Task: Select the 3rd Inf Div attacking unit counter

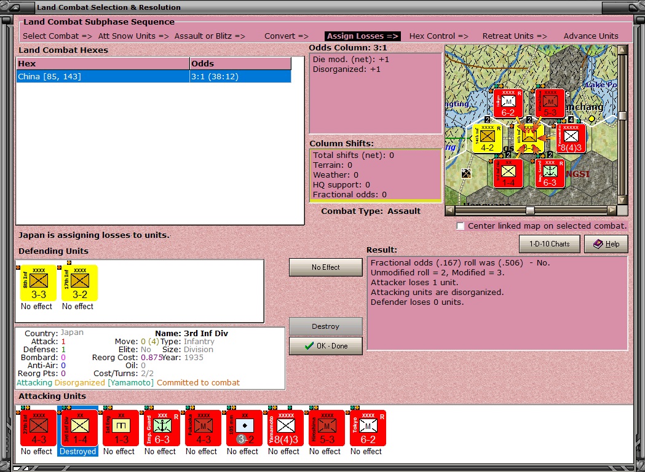Action: point(79,428)
